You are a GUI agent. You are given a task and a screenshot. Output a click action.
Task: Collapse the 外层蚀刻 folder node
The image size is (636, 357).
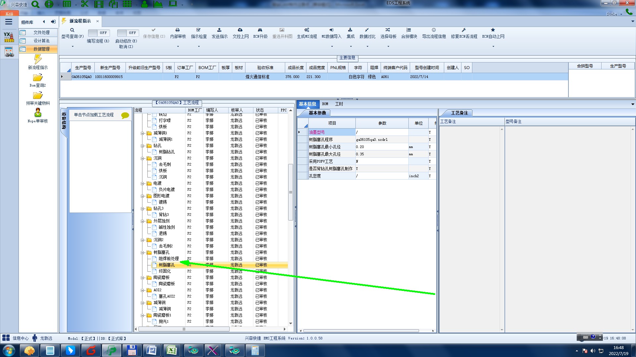142,221
